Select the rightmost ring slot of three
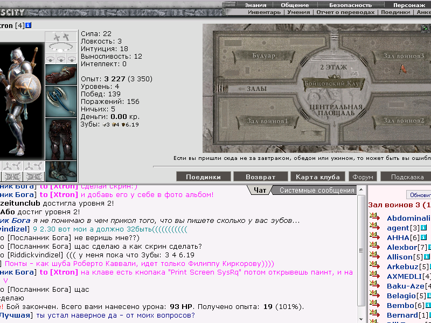The image size is (431, 323). tap(72, 58)
